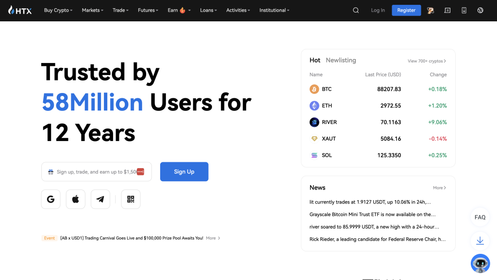The height and width of the screenshot is (280, 497).
Task: Select the Hot tab in the market panel
Action: (315, 60)
